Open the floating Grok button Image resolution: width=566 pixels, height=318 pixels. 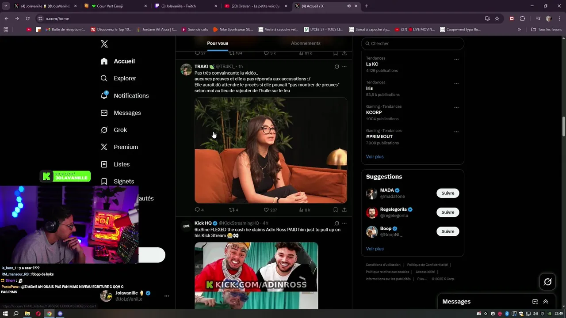click(547, 282)
